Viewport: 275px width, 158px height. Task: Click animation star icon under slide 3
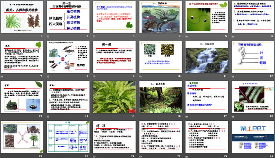click(x=94, y=36)
